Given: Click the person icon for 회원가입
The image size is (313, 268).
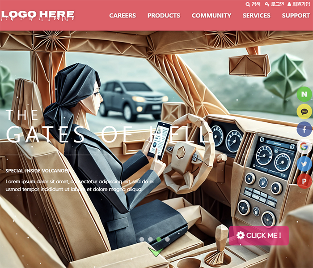Looking at the screenshot, I should click(x=289, y=4).
